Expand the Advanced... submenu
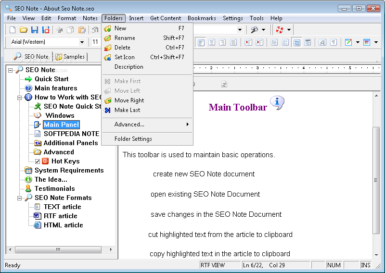Image resolution: width=385 pixels, height=273 pixels. (x=147, y=124)
